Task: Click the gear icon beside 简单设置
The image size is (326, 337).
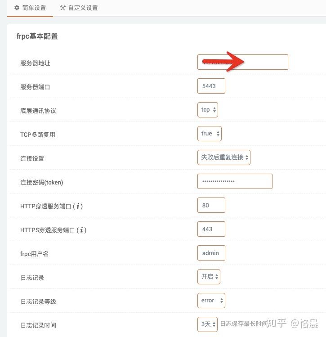Action: tap(17, 8)
